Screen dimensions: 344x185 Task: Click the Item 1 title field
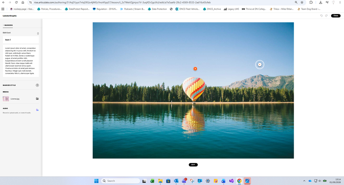coord(21,40)
